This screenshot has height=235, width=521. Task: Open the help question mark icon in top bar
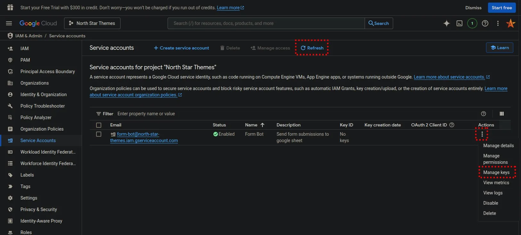click(x=485, y=23)
